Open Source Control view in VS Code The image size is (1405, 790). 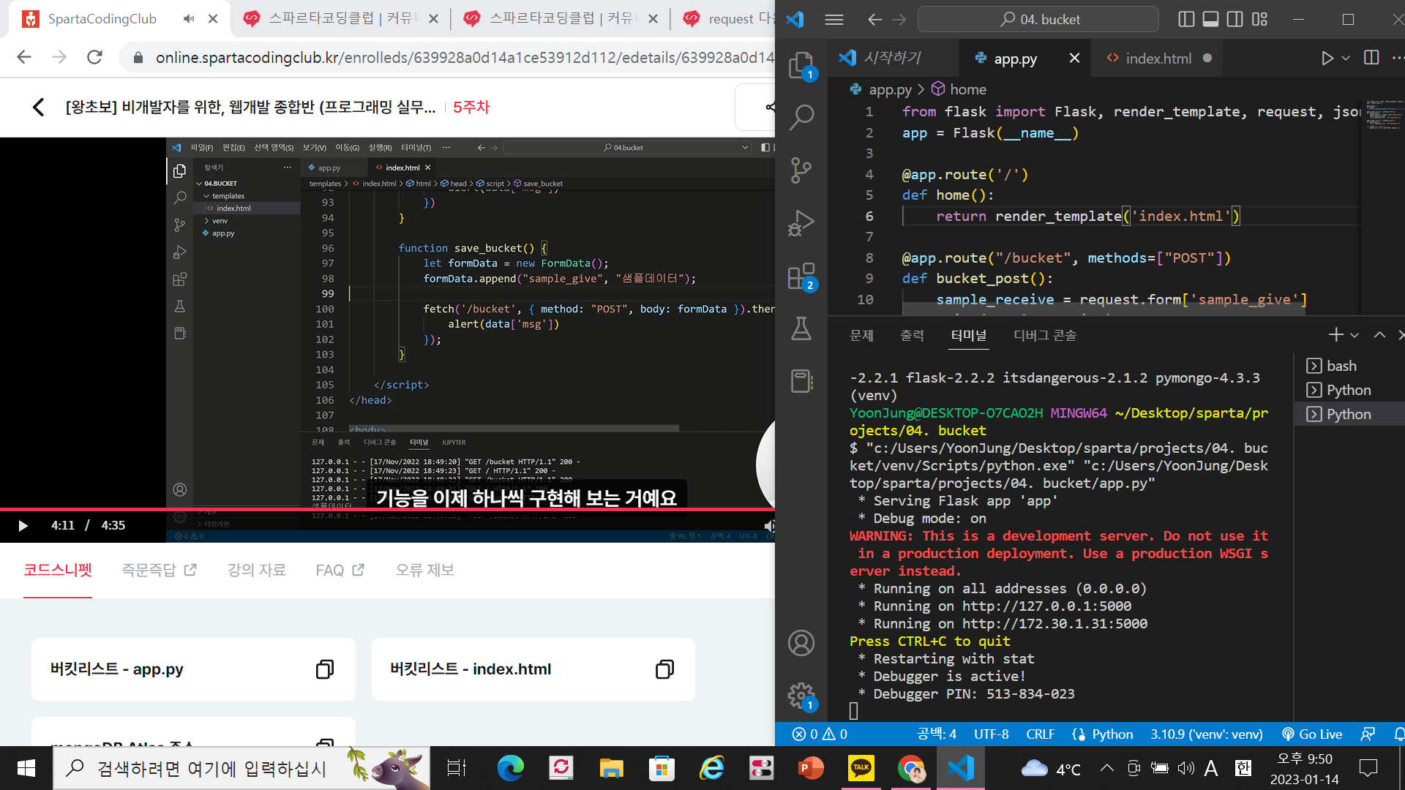(x=801, y=170)
